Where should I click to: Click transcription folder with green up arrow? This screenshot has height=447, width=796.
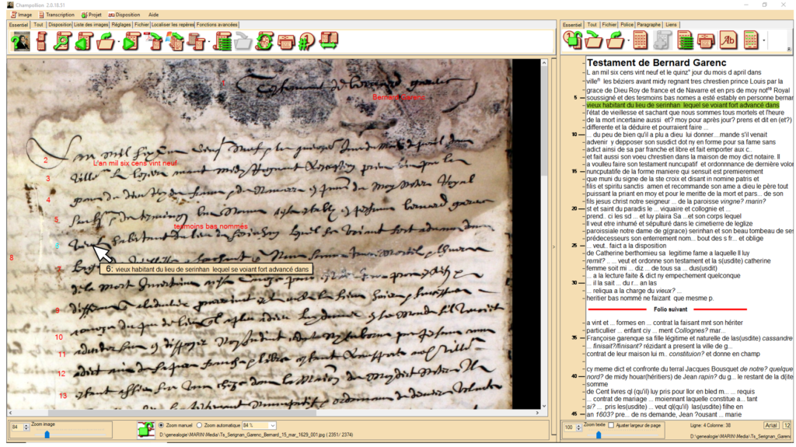click(616, 40)
